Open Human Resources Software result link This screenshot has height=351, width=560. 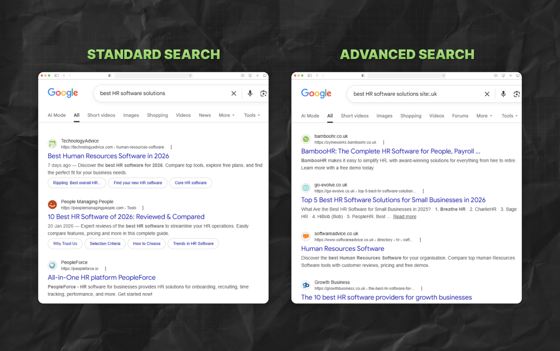click(x=342, y=249)
